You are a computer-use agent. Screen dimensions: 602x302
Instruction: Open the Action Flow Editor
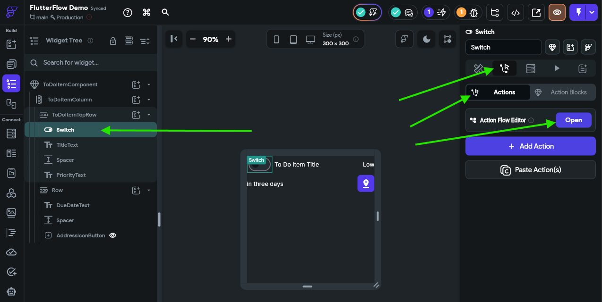574,120
